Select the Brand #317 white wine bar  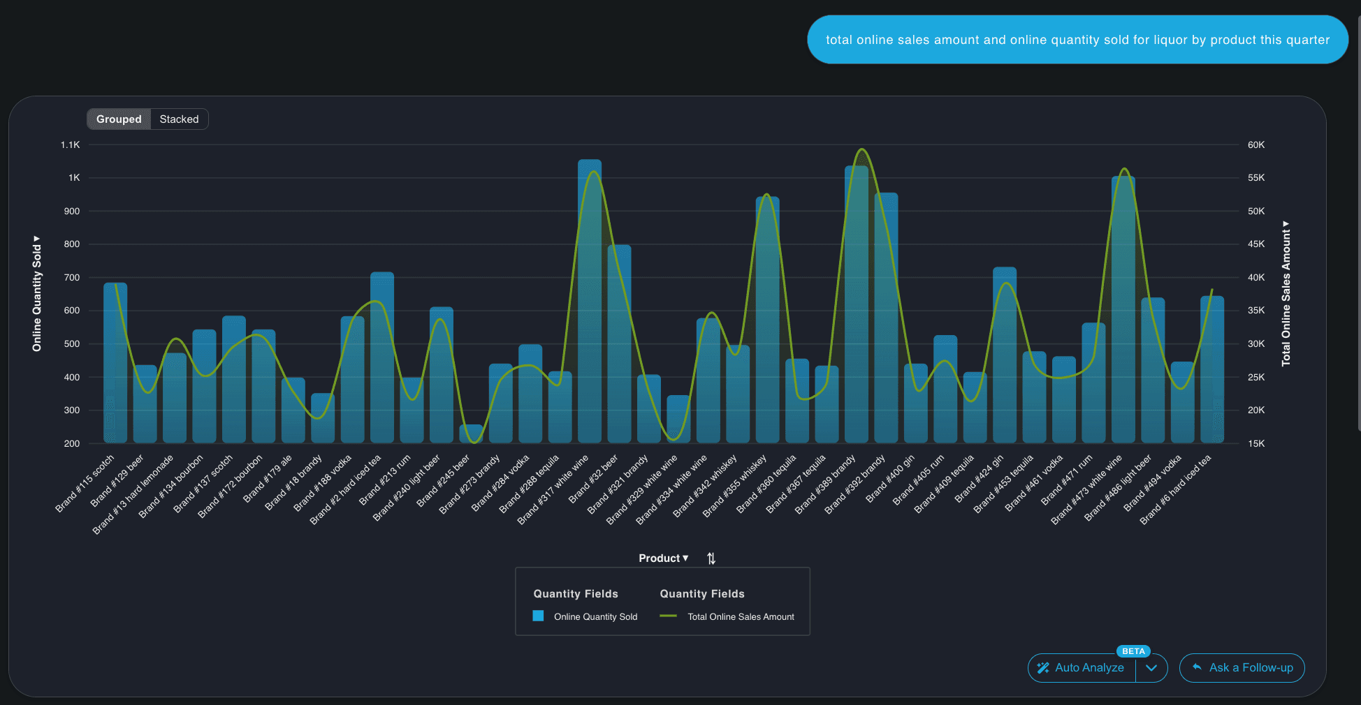point(590,302)
